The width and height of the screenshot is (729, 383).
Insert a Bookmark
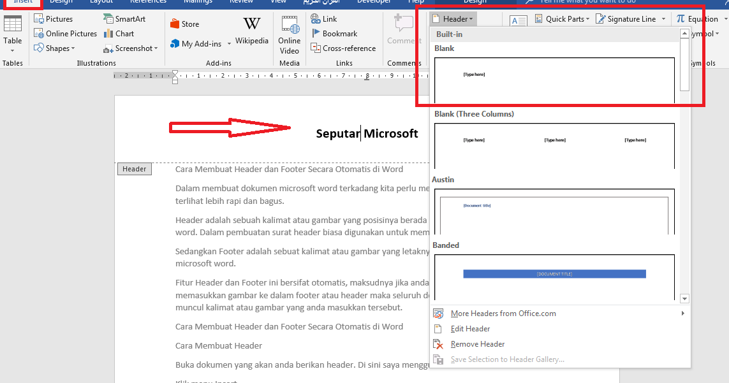pos(334,34)
